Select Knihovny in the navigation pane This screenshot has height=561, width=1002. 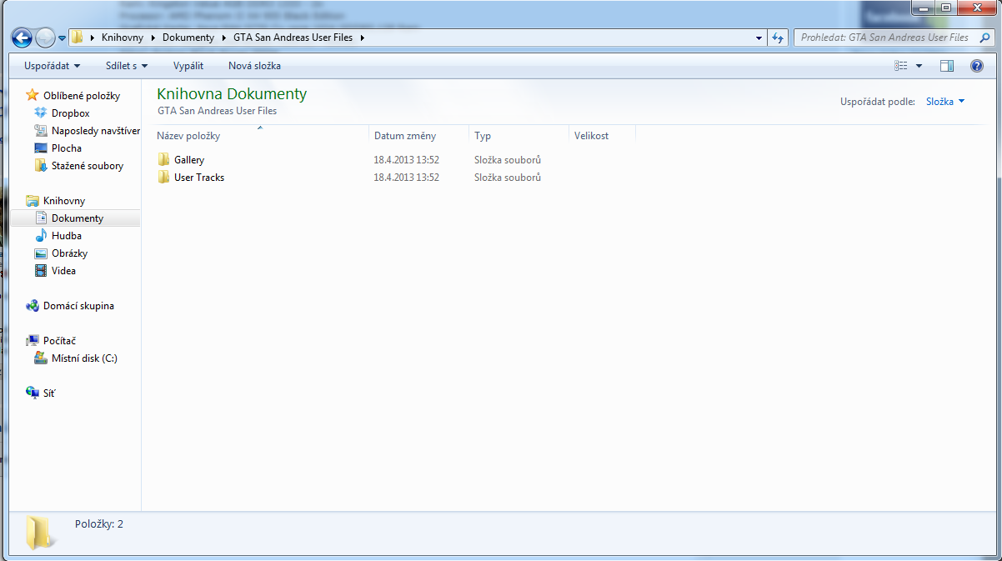click(64, 200)
